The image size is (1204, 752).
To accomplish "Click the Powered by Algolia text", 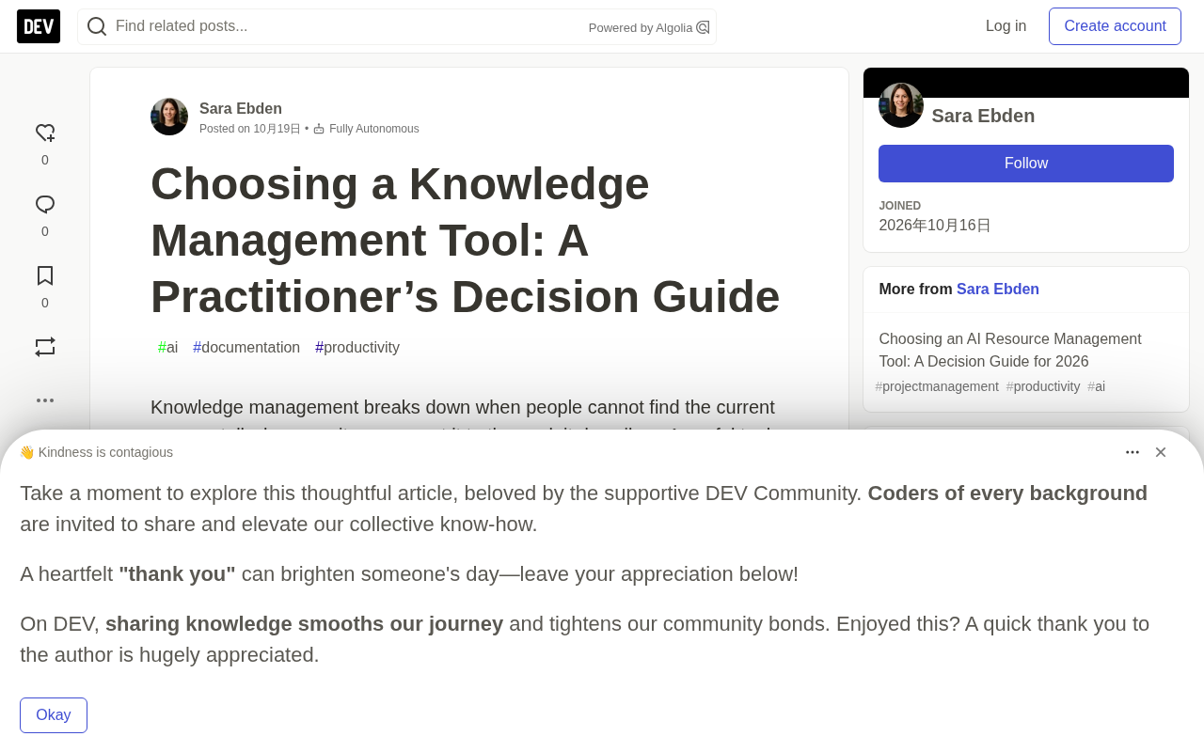I will [x=641, y=28].
